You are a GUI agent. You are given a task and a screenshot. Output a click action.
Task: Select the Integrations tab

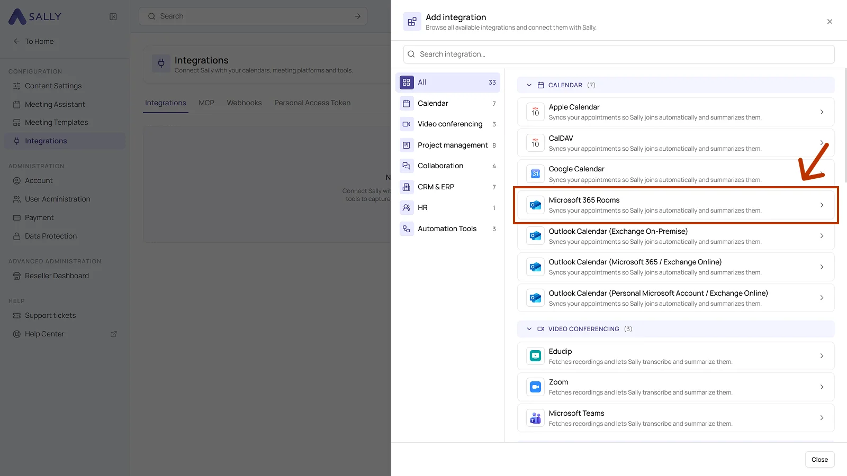[x=166, y=103]
